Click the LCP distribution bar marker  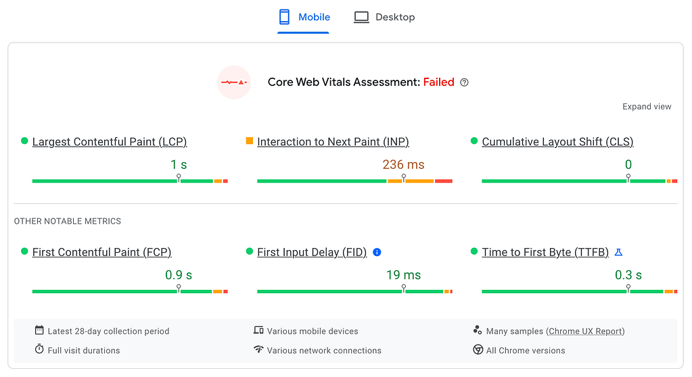(x=179, y=178)
